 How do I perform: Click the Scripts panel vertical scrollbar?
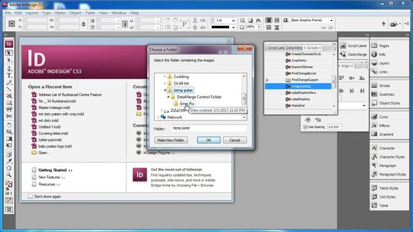(334, 80)
